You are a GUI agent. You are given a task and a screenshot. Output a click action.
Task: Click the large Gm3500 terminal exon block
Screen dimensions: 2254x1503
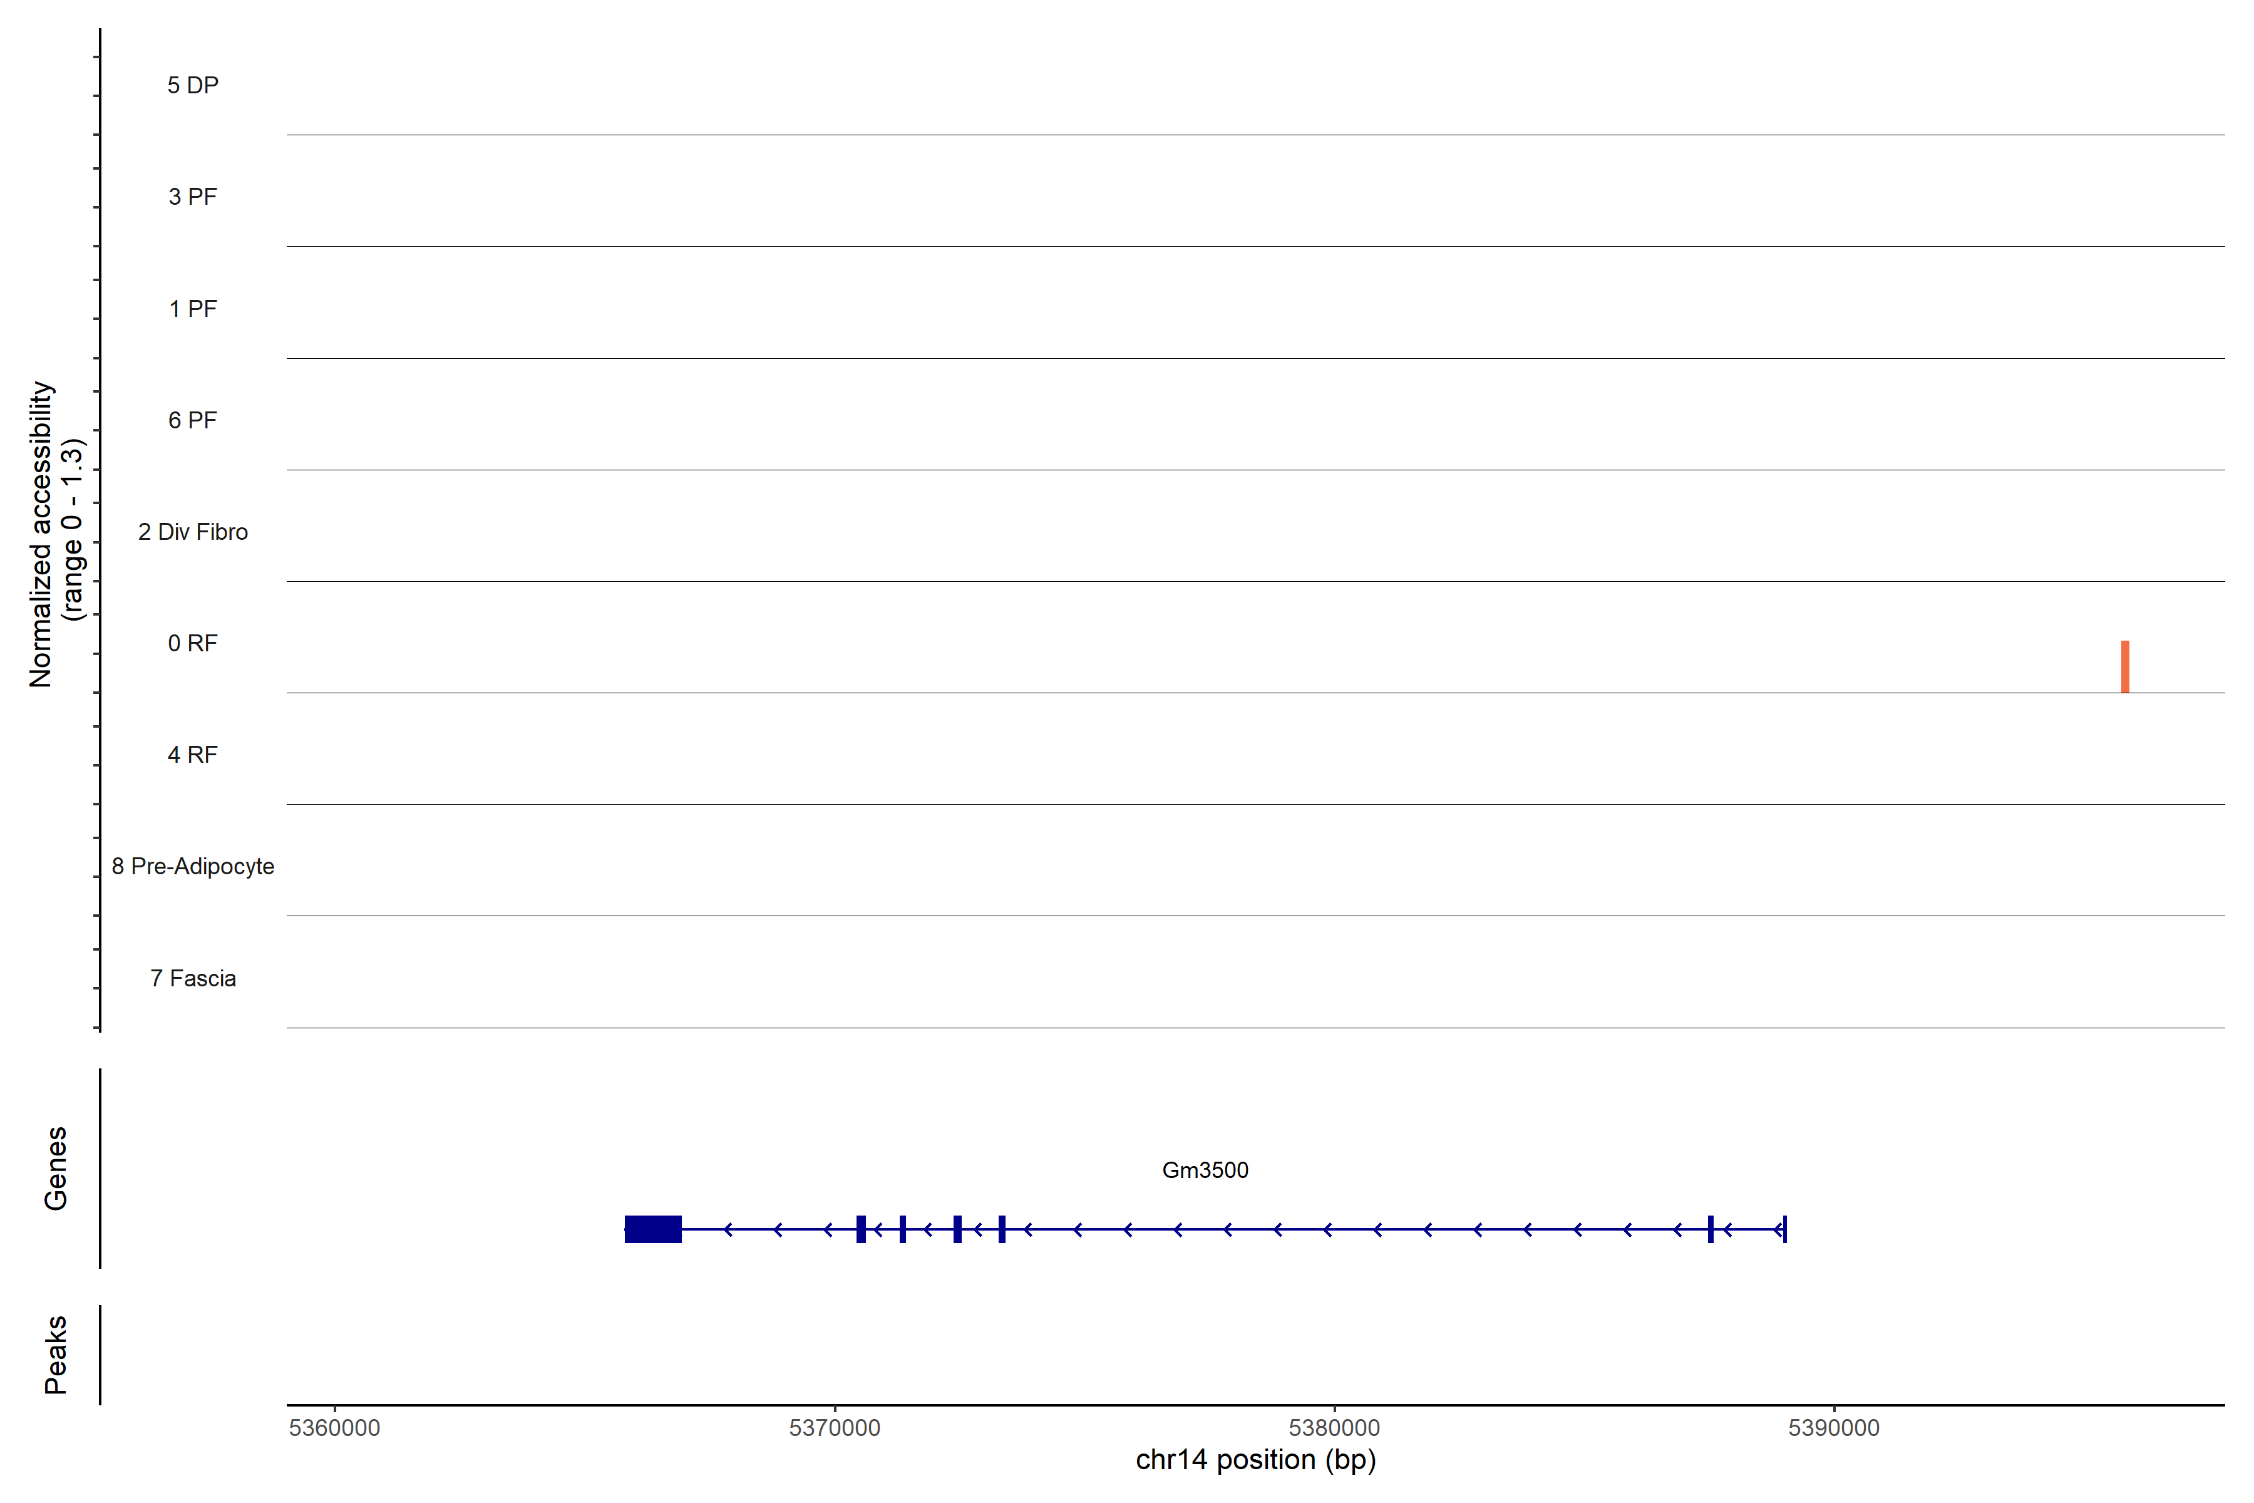[652, 1229]
